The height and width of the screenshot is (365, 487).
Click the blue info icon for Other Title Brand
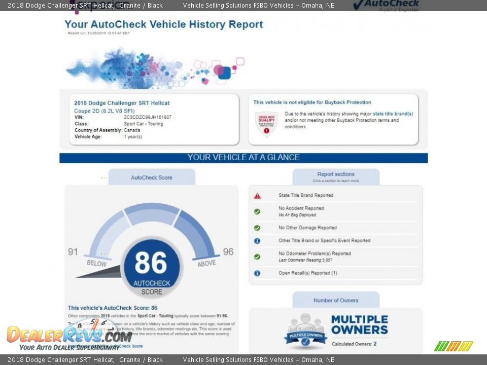[257, 241]
